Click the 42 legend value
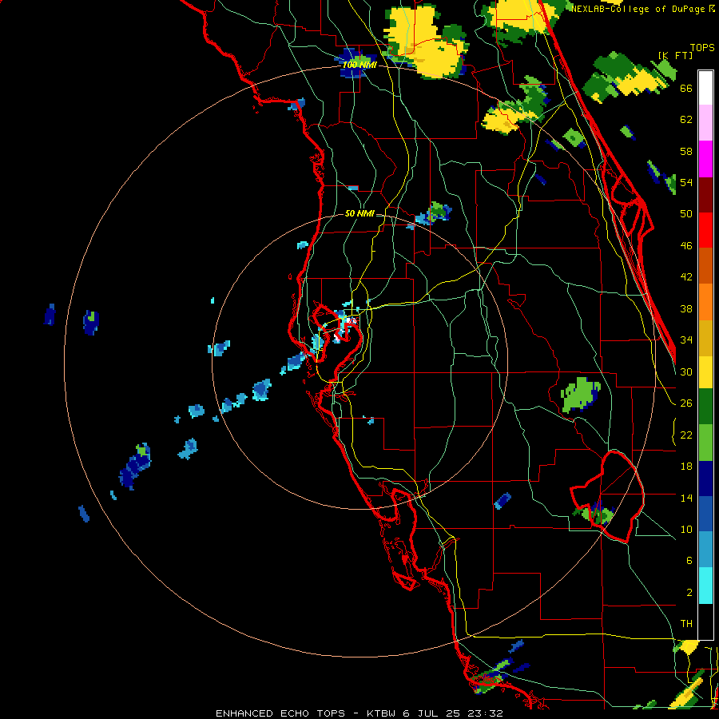 686,277
